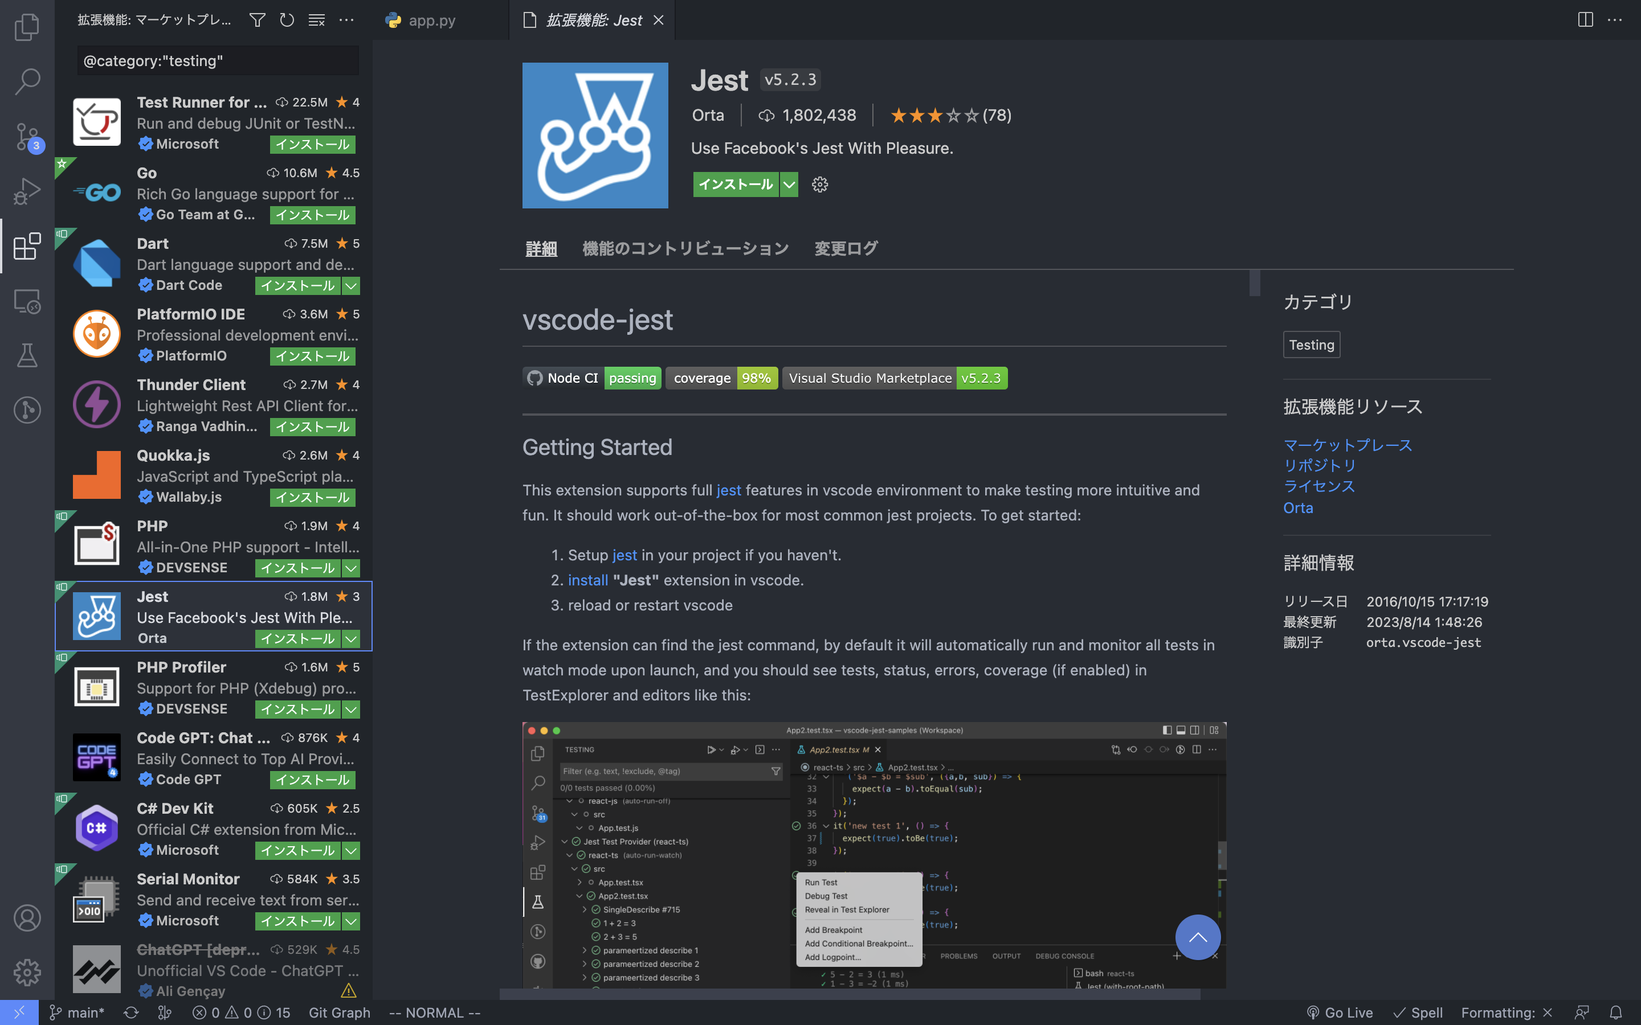Clear the extension search results

316,20
